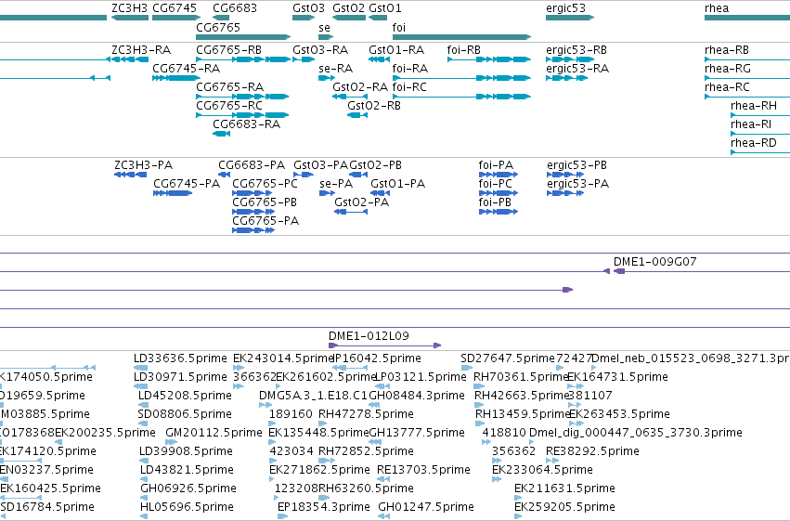
Task: Select the se gene label
Action: pos(325,28)
